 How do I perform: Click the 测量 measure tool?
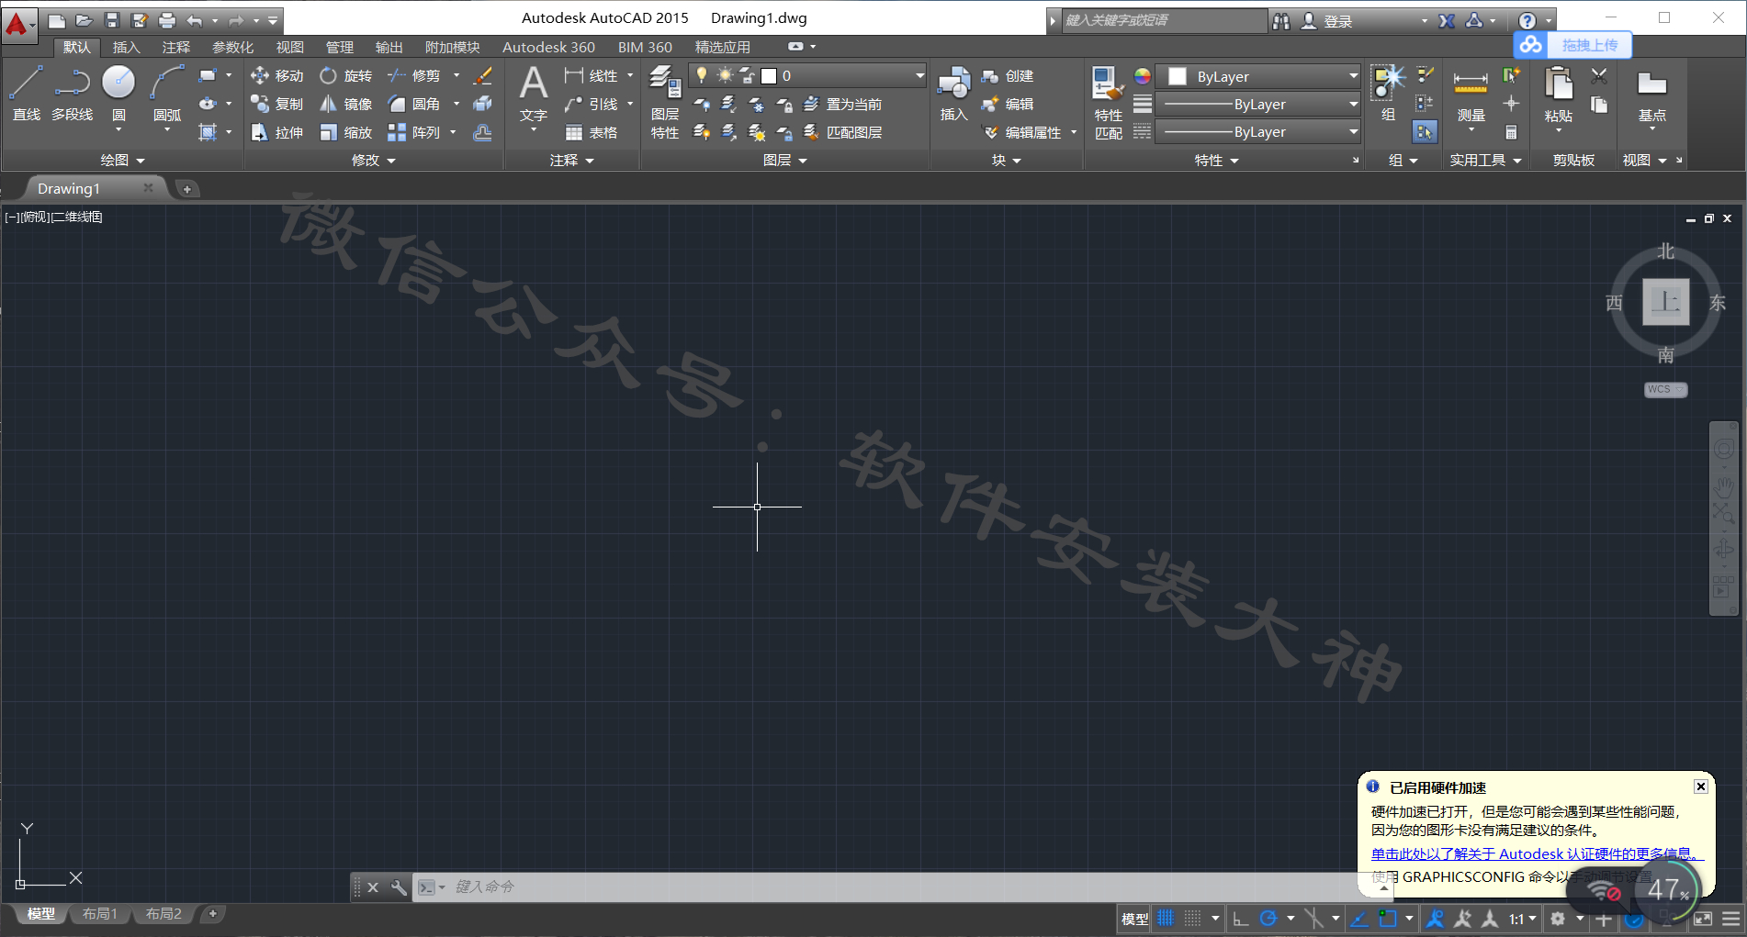1471,95
